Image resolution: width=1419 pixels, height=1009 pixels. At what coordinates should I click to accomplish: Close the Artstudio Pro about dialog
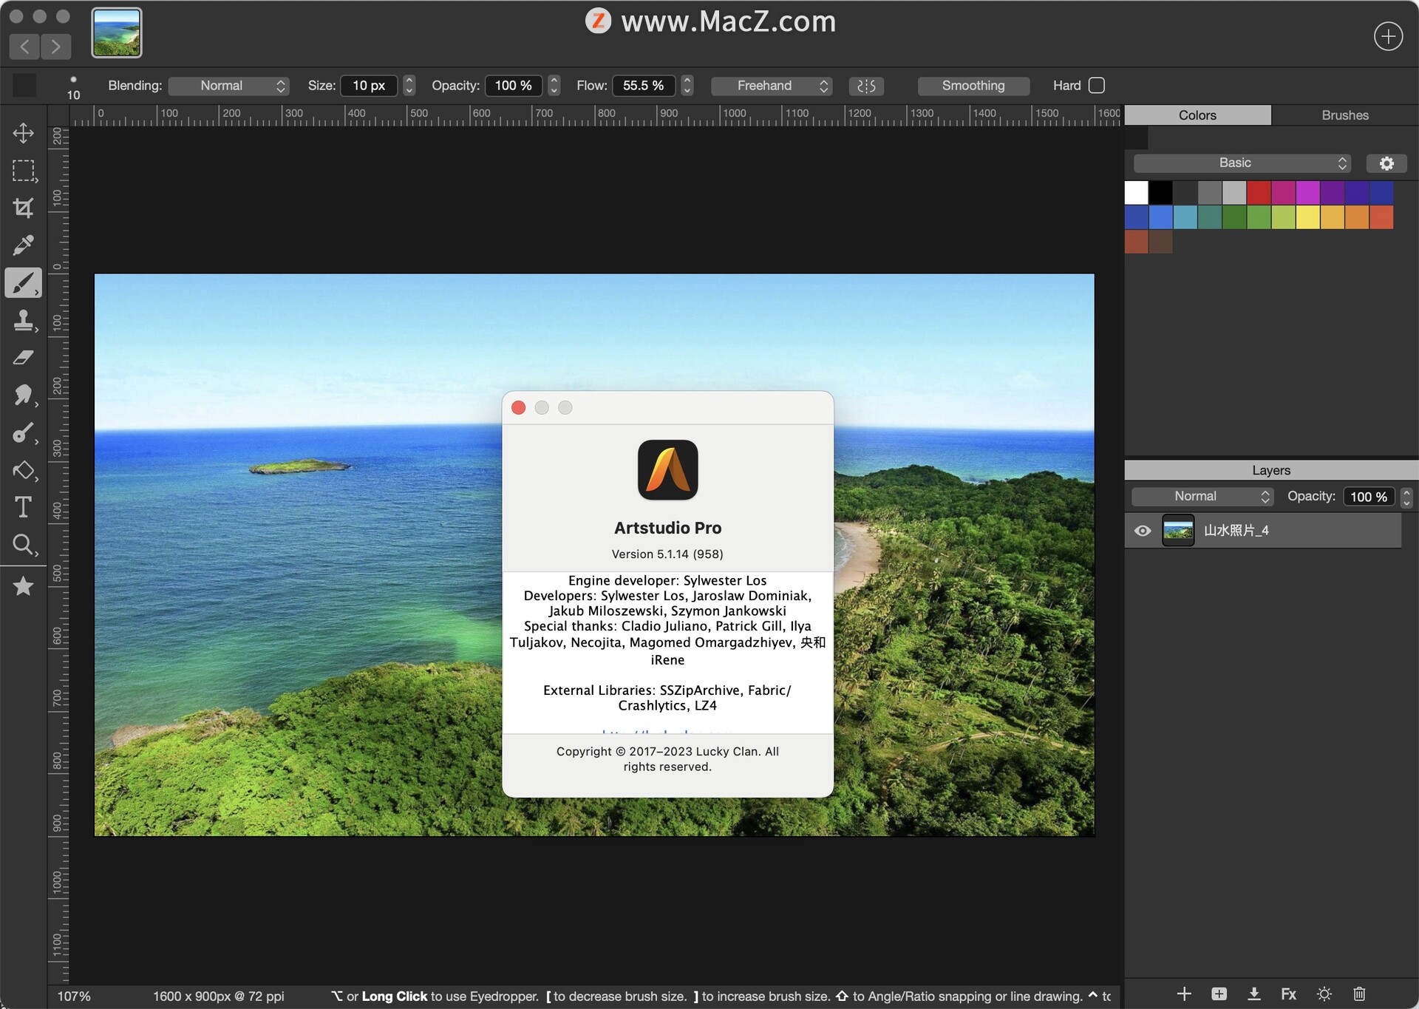pyautogui.click(x=519, y=408)
